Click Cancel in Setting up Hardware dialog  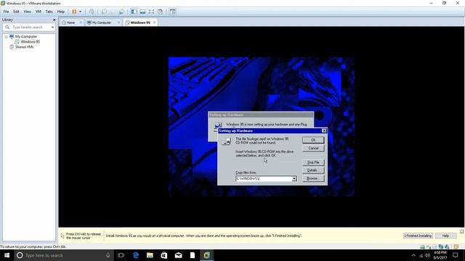pyautogui.click(x=313, y=148)
